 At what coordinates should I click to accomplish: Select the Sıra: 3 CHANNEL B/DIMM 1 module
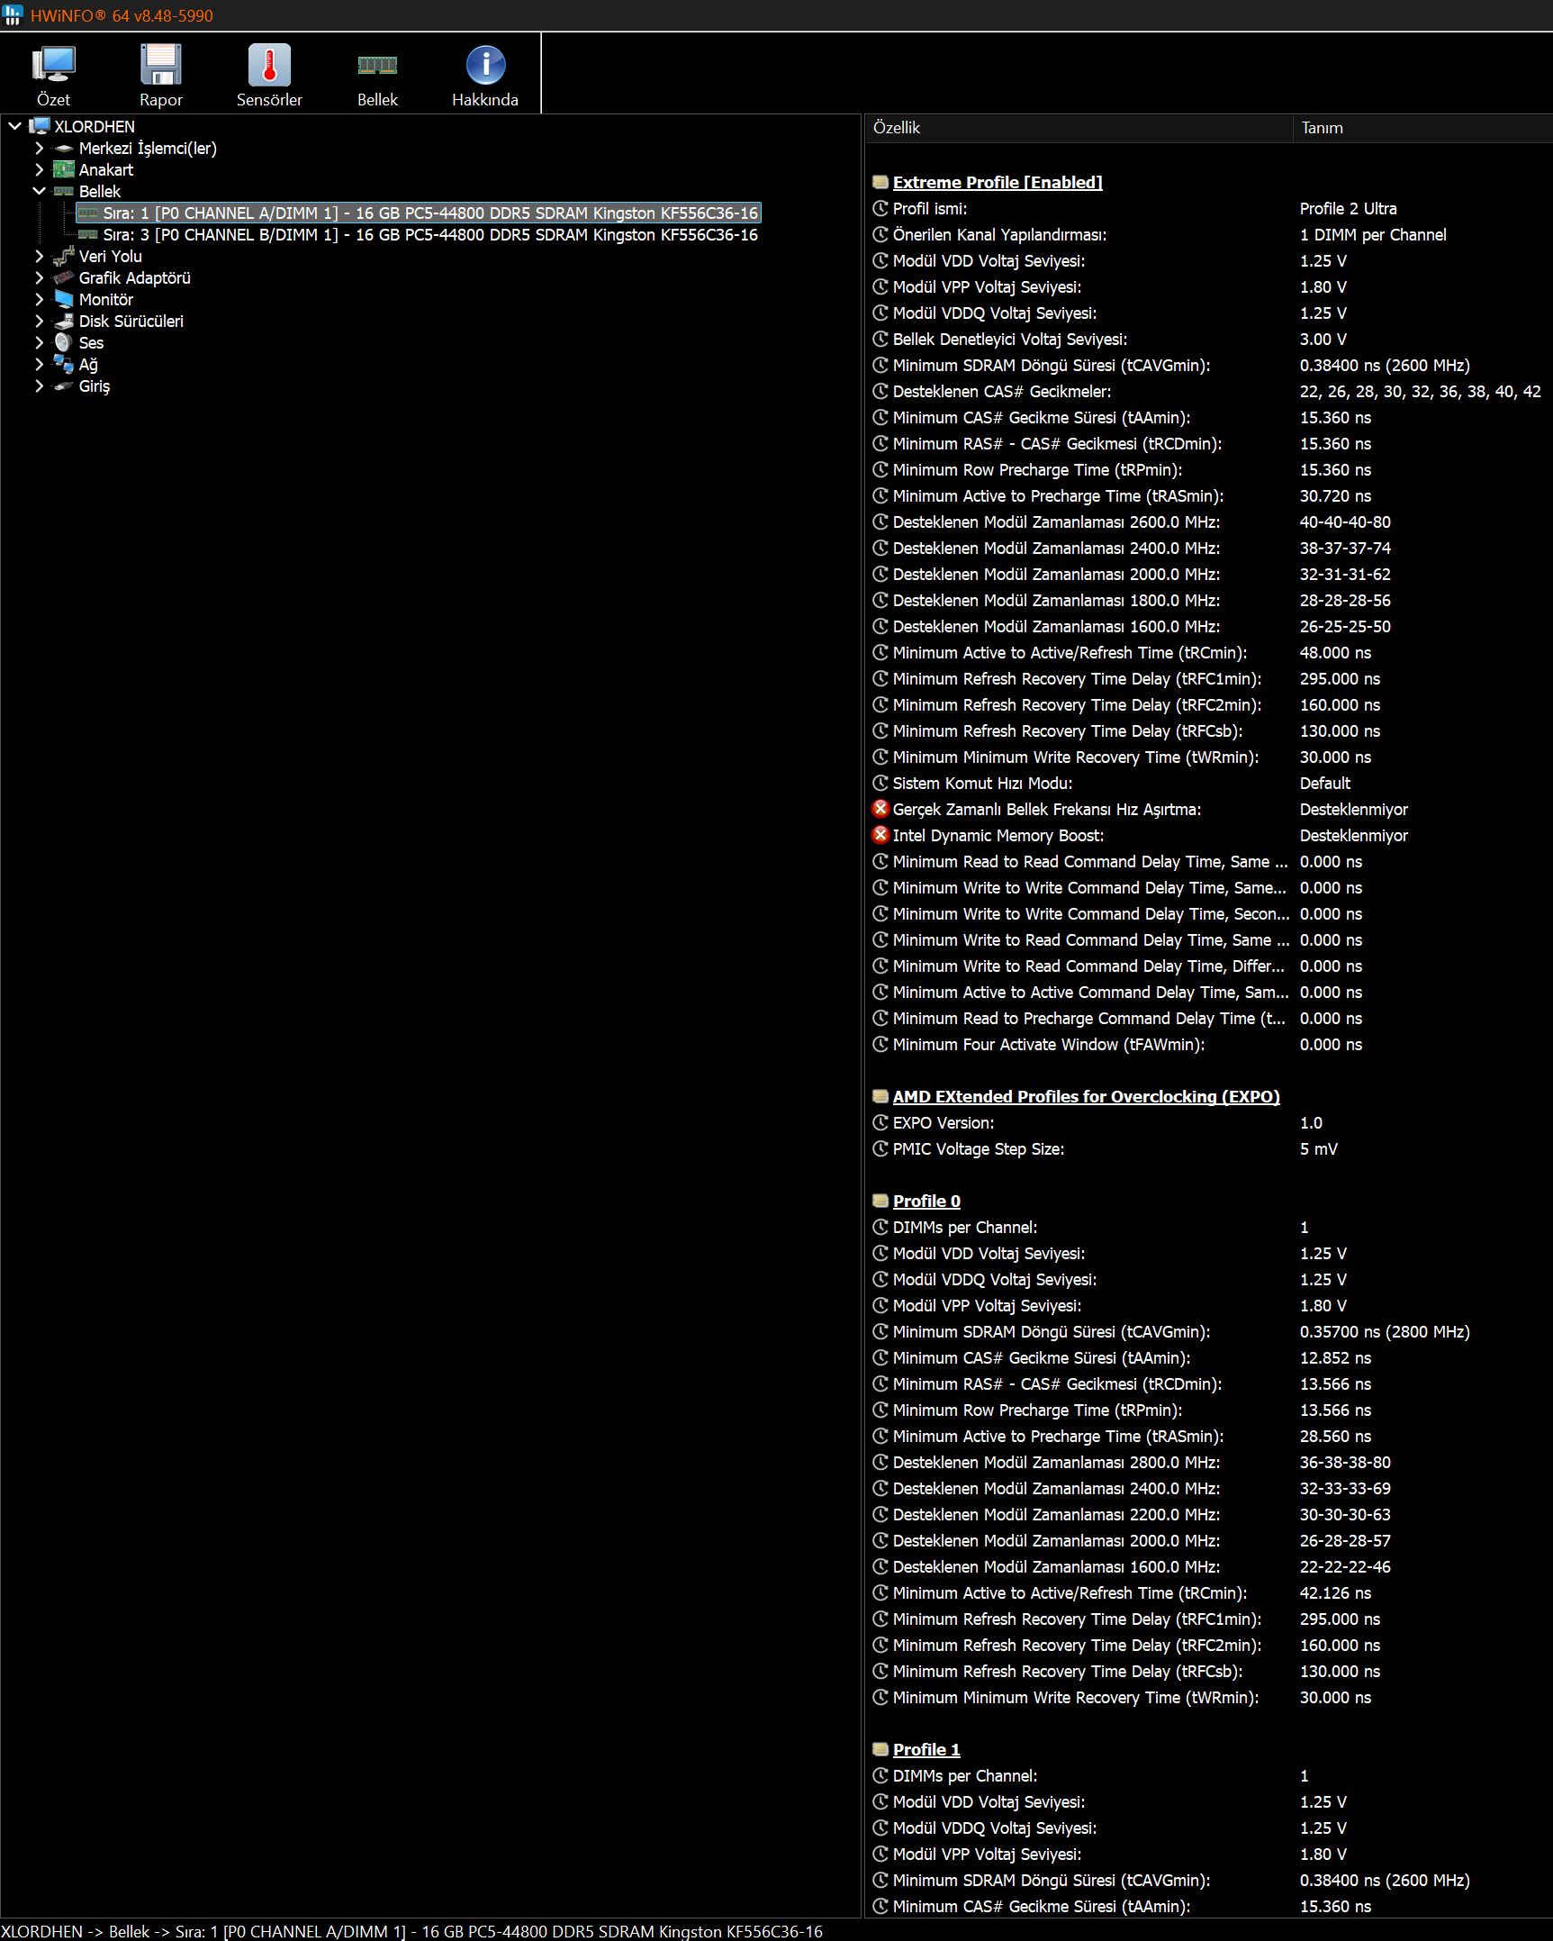click(x=430, y=235)
